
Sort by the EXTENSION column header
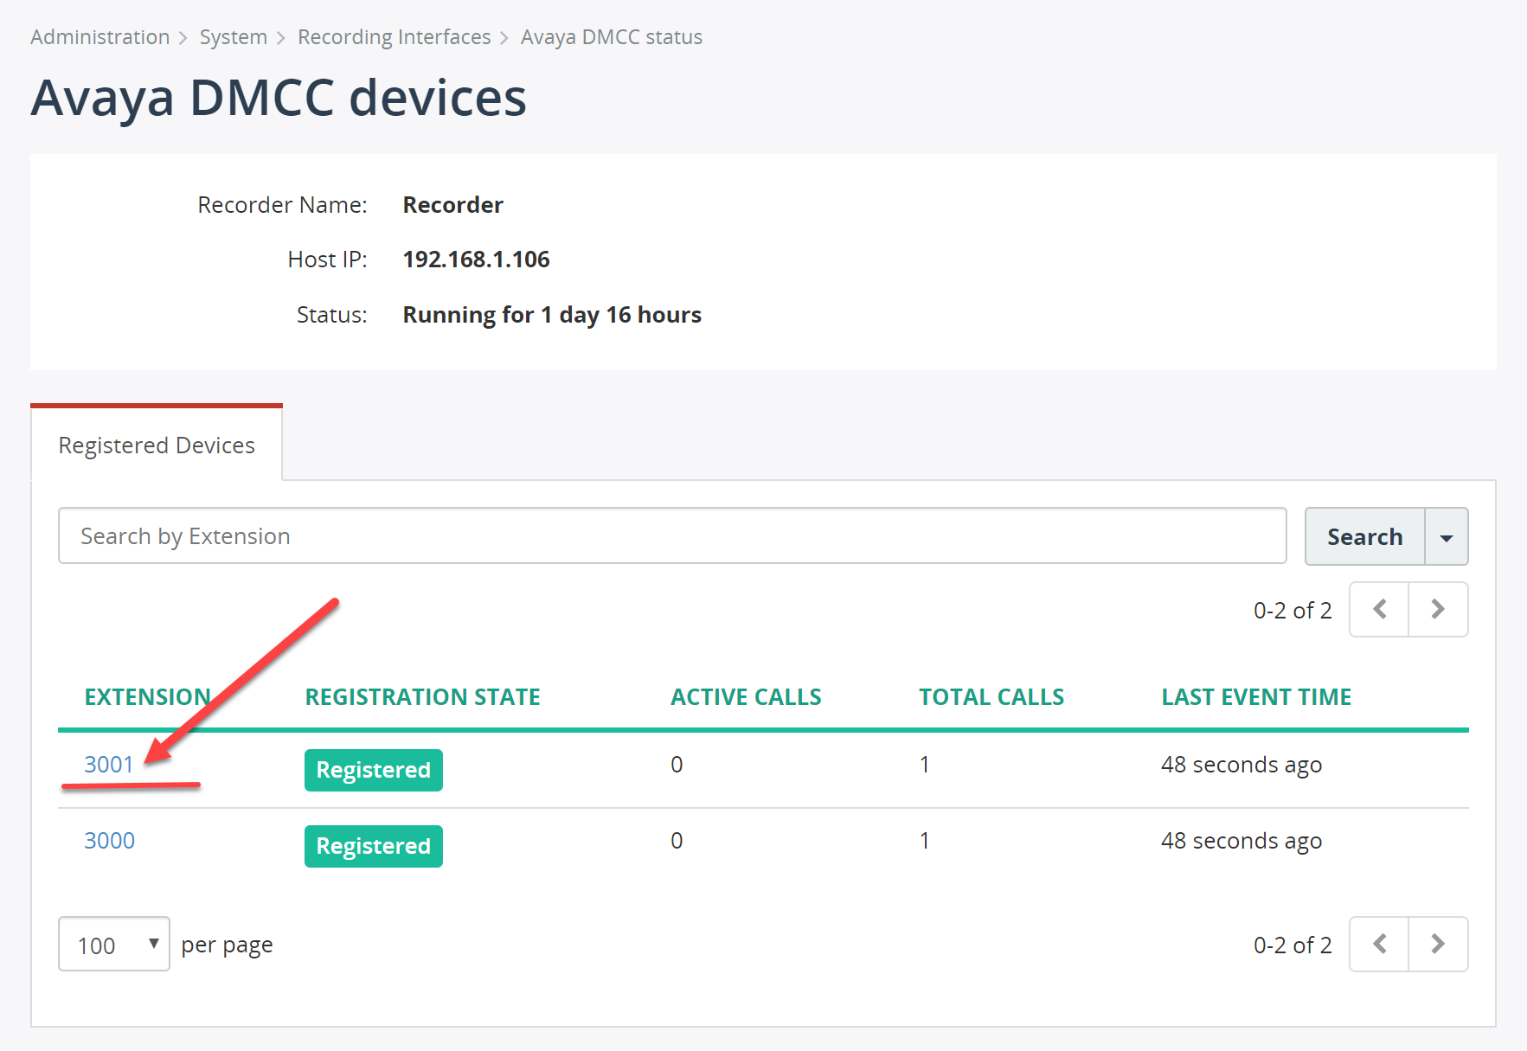[x=148, y=697]
